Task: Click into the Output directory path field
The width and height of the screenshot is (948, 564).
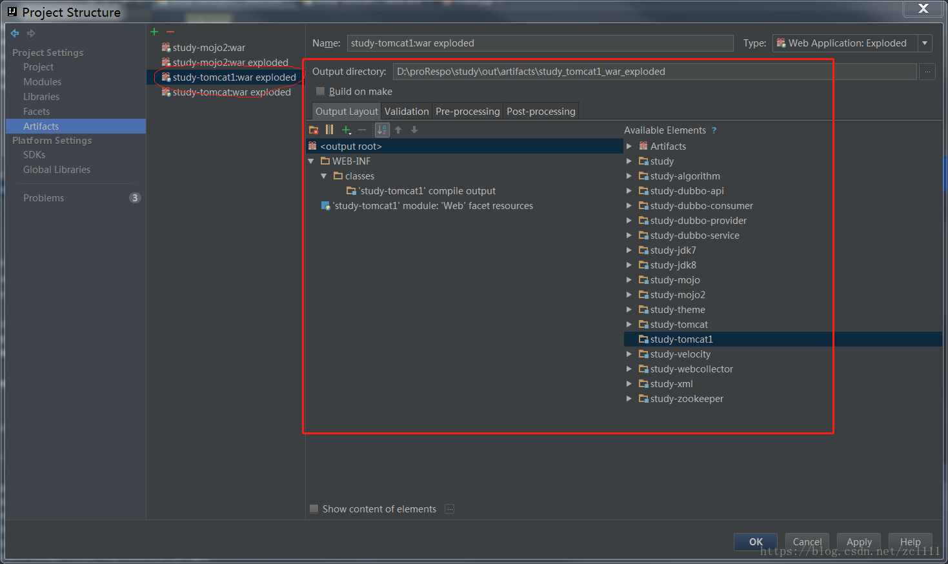Action: tap(655, 72)
